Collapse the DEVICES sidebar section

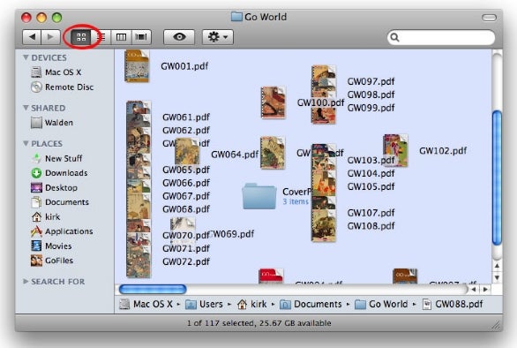tap(26, 57)
